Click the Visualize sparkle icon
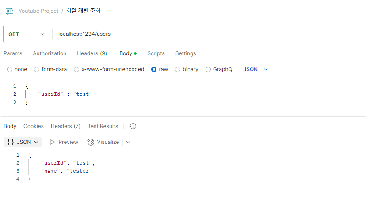The width and height of the screenshot is (366, 211). (x=91, y=142)
